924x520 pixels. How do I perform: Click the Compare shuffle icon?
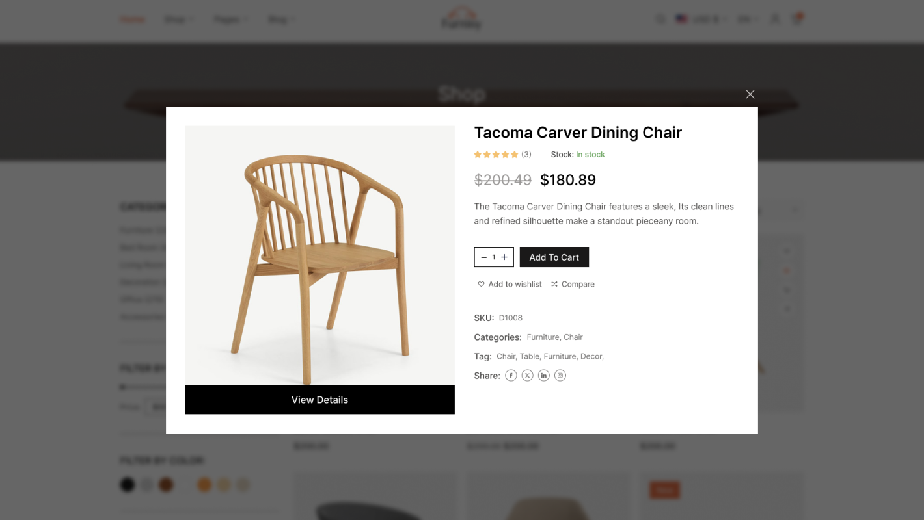554,284
